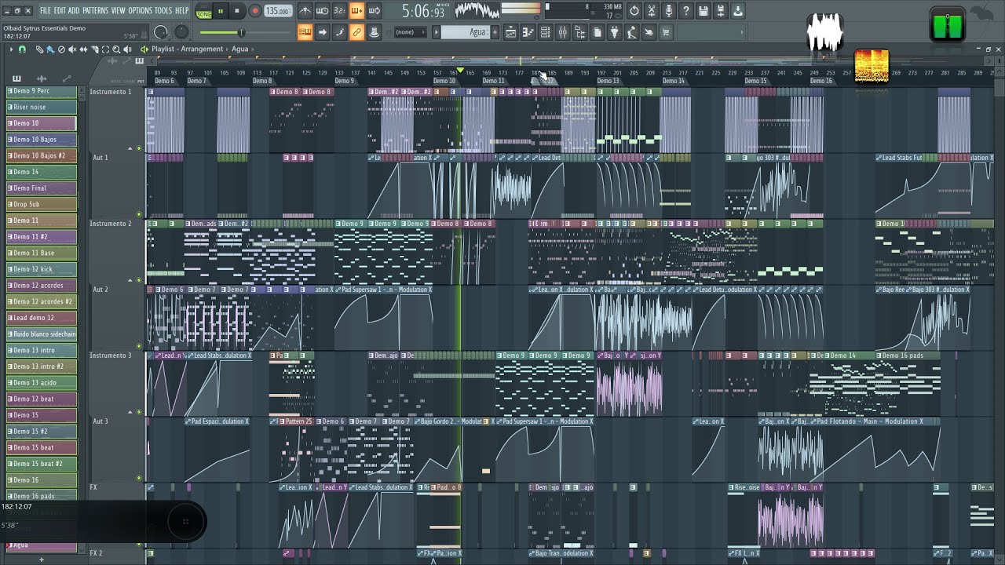1005x565 pixels.
Task: Open the Channel rack icon
Action: 545,32
